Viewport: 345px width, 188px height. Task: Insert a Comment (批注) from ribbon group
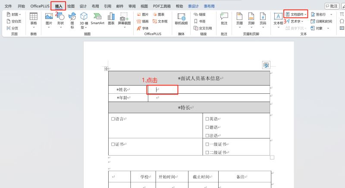pos(224,19)
